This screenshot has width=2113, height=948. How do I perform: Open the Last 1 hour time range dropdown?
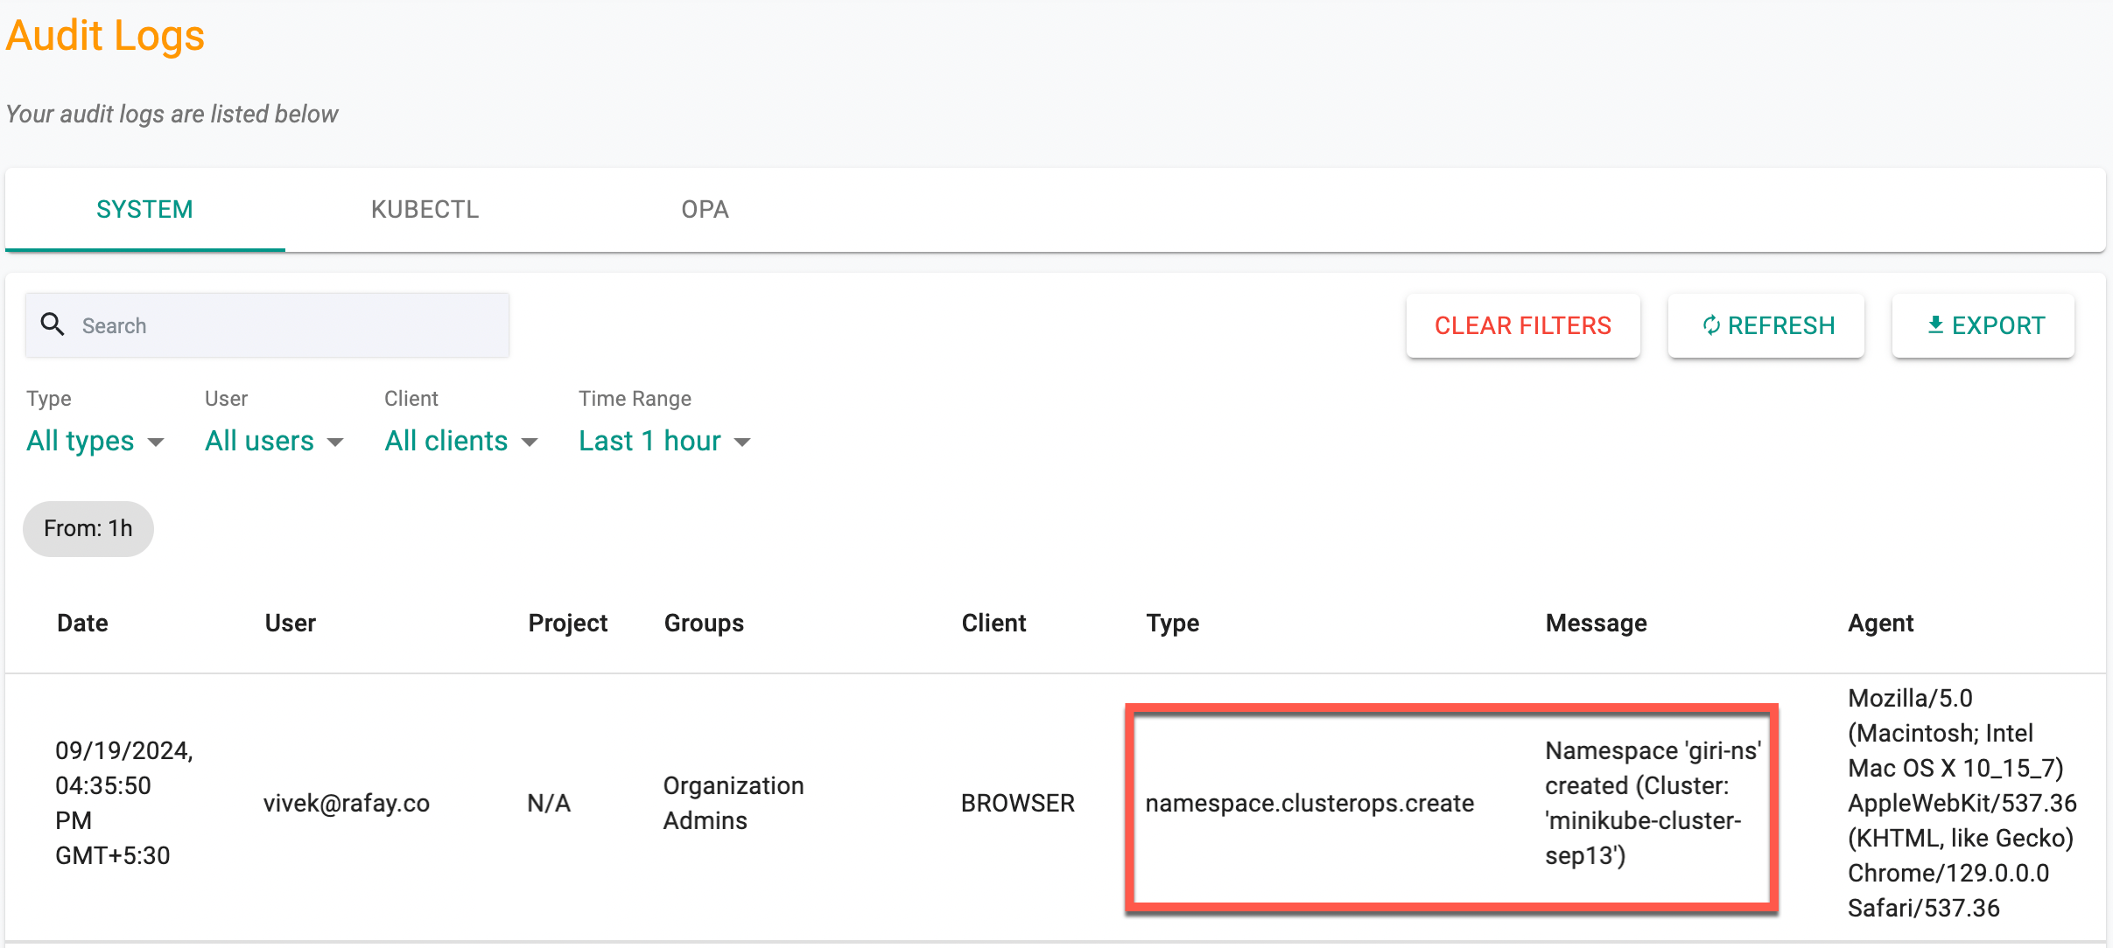click(x=664, y=441)
